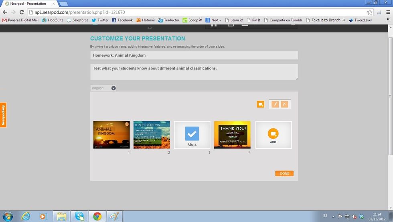Screen dimensions: 393x222
Task: Reload the page with the refresh icon
Action: (22, 12)
